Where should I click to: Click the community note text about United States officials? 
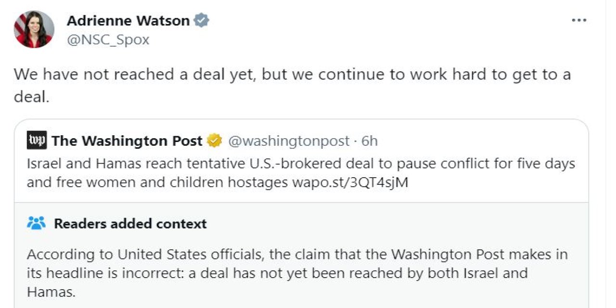289,254
